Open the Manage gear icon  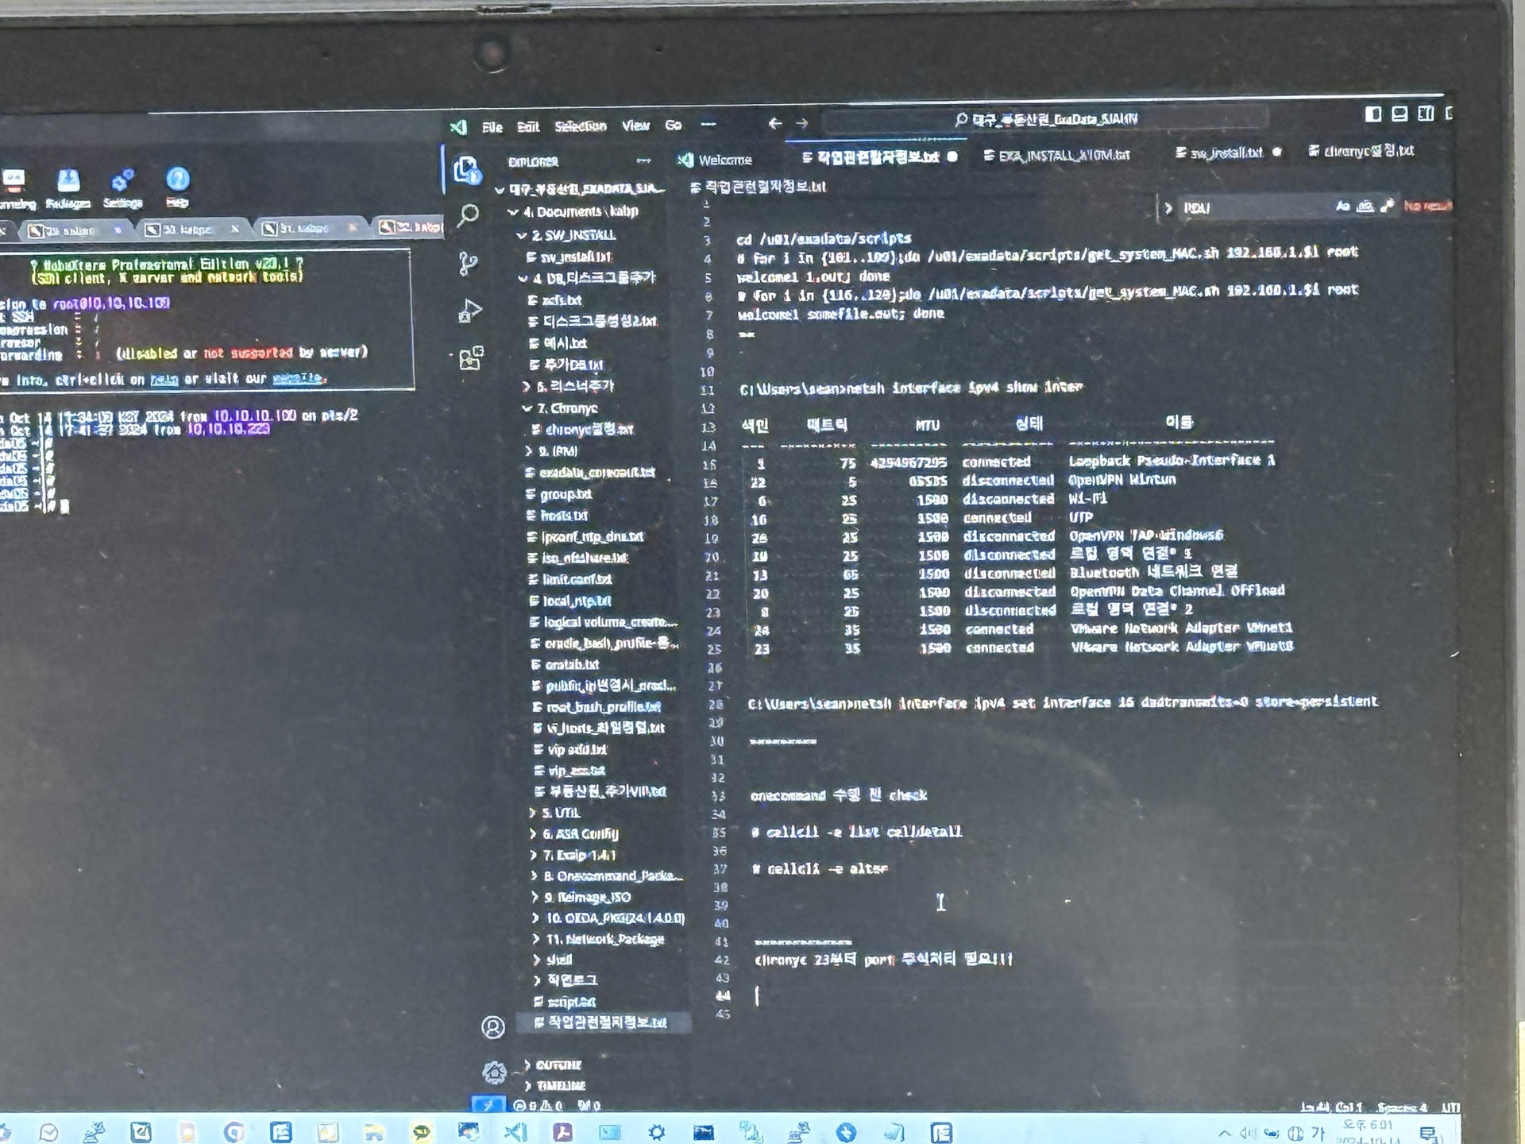494,1072
